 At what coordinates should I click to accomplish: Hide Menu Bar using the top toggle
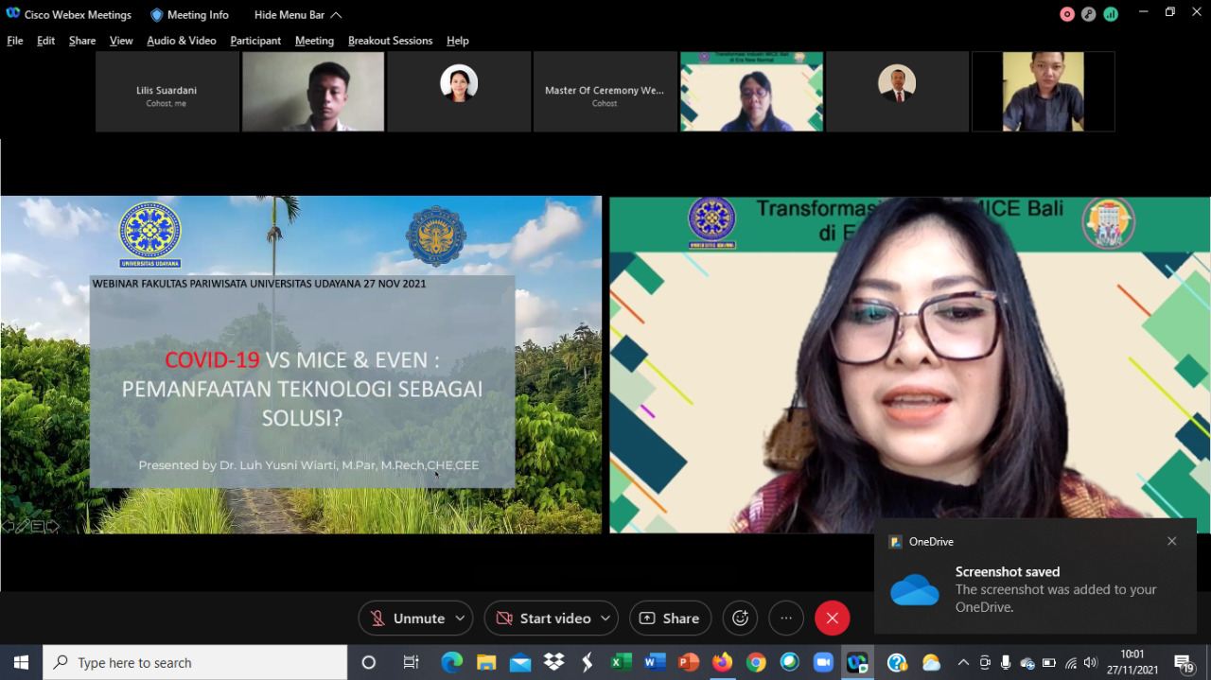pyautogui.click(x=297, y=15)
